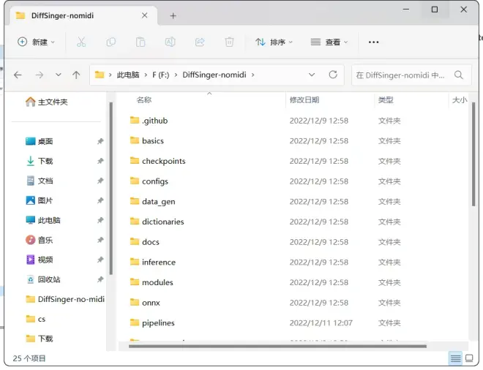Expand chevron between 此电脑 and F (F:)
The height and width of the screenshot is (370, 483).
click(146, 75)
